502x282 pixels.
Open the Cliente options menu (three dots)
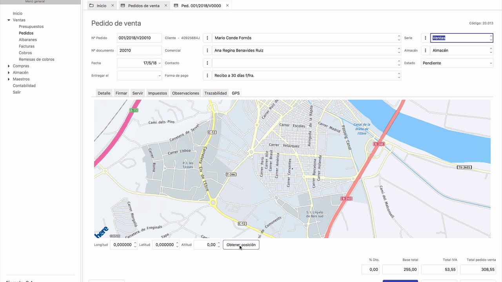click(207, 38)
